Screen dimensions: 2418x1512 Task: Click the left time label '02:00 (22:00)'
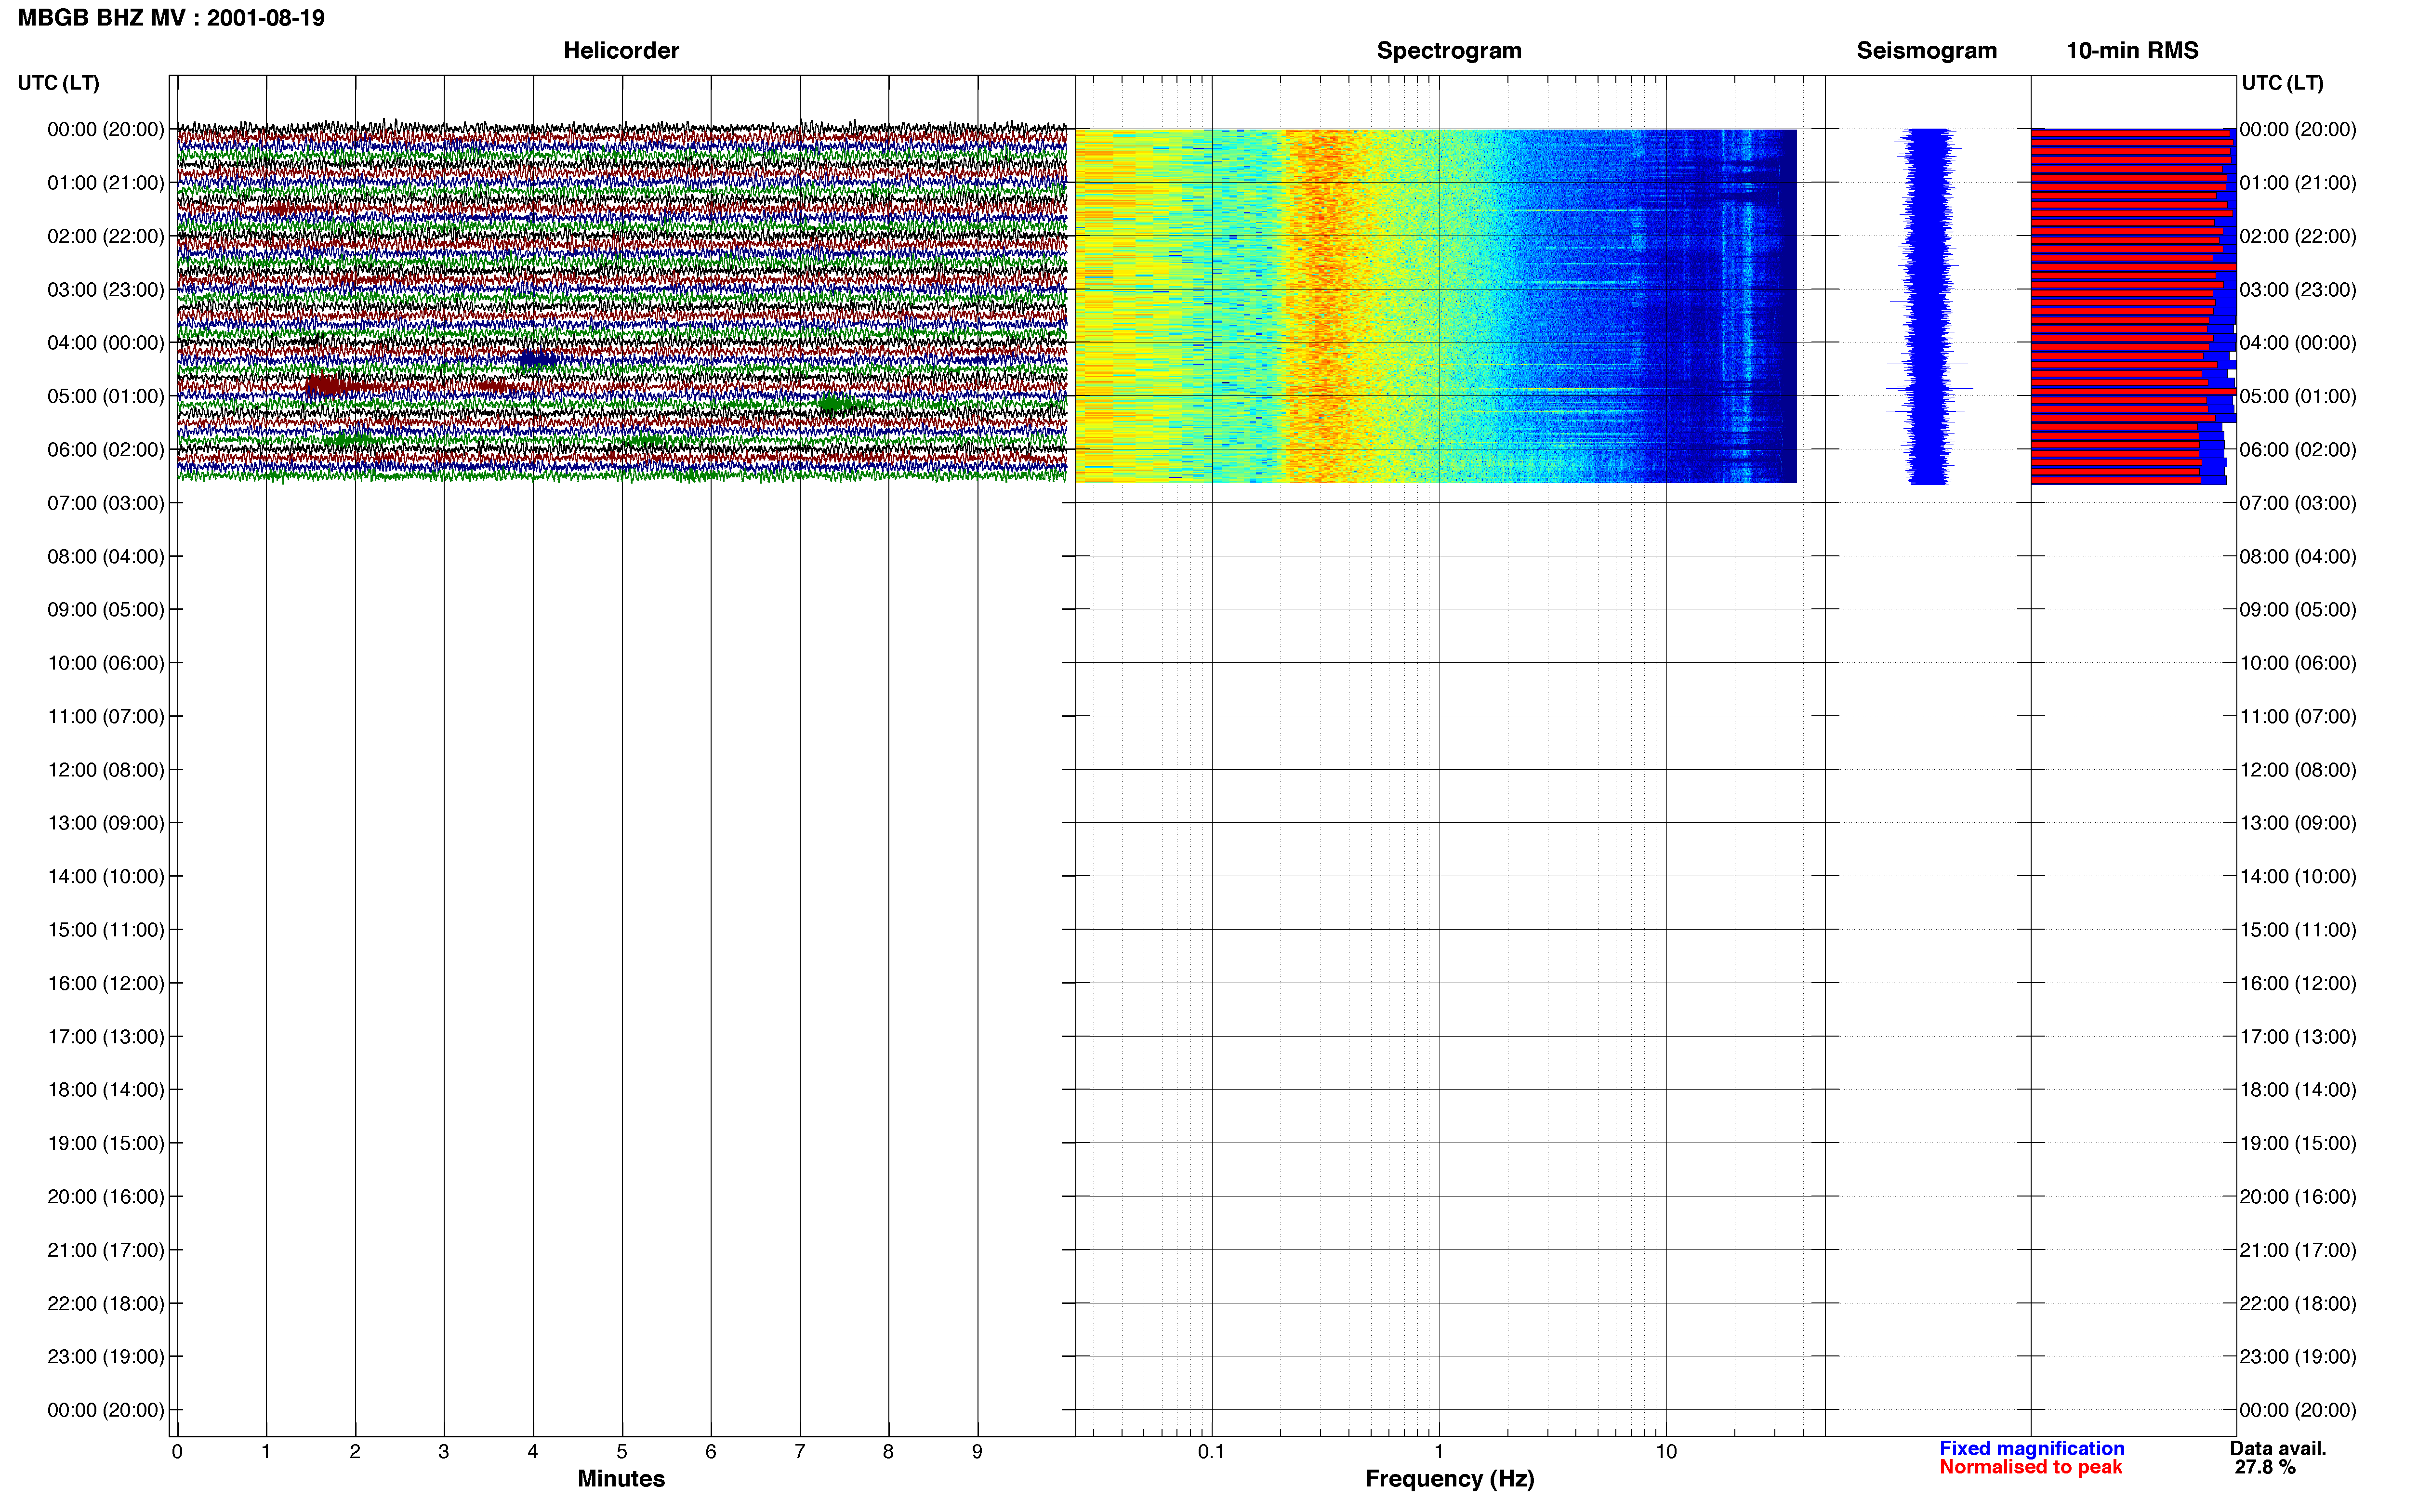[x=106, y=236]
